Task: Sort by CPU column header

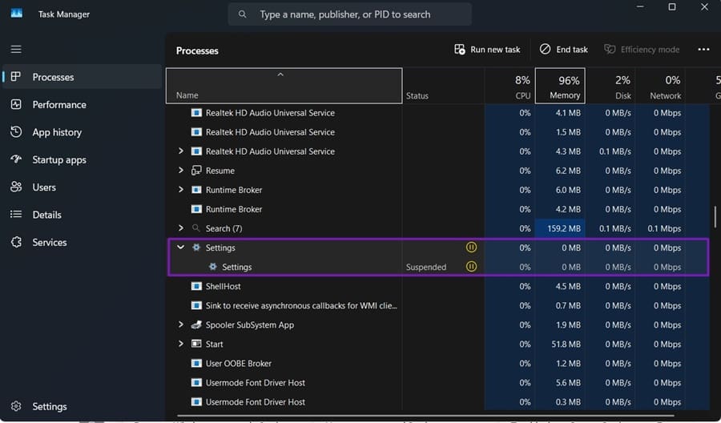Action: click(x=510, y=86)
